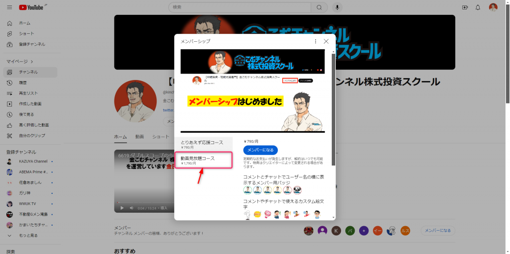The height and width of the screenshot is (254, 510).
Task: Open 佐倉あましん subscription
Action: coord(30,182)
